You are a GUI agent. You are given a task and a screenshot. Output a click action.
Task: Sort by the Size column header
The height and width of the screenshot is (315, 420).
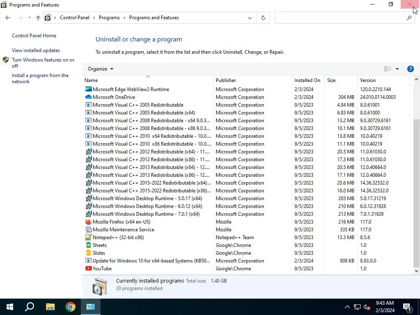coord(341,80)
